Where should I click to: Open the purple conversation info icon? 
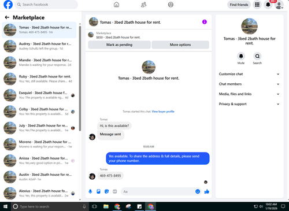click(205, 22)
